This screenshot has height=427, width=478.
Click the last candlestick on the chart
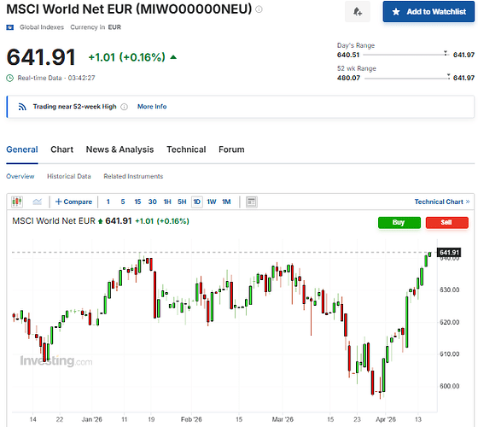tap(429, 254)
